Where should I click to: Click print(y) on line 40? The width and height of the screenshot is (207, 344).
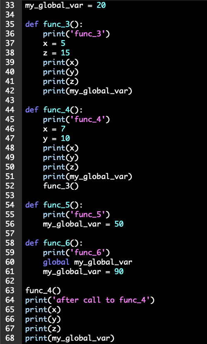pos(61,72)
